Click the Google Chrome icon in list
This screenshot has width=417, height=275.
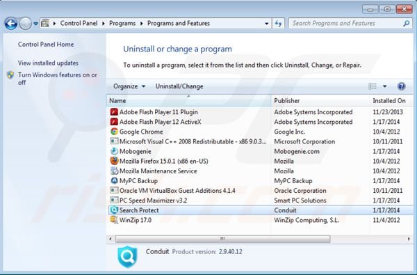pyautogui.click(x=114, y=132)
